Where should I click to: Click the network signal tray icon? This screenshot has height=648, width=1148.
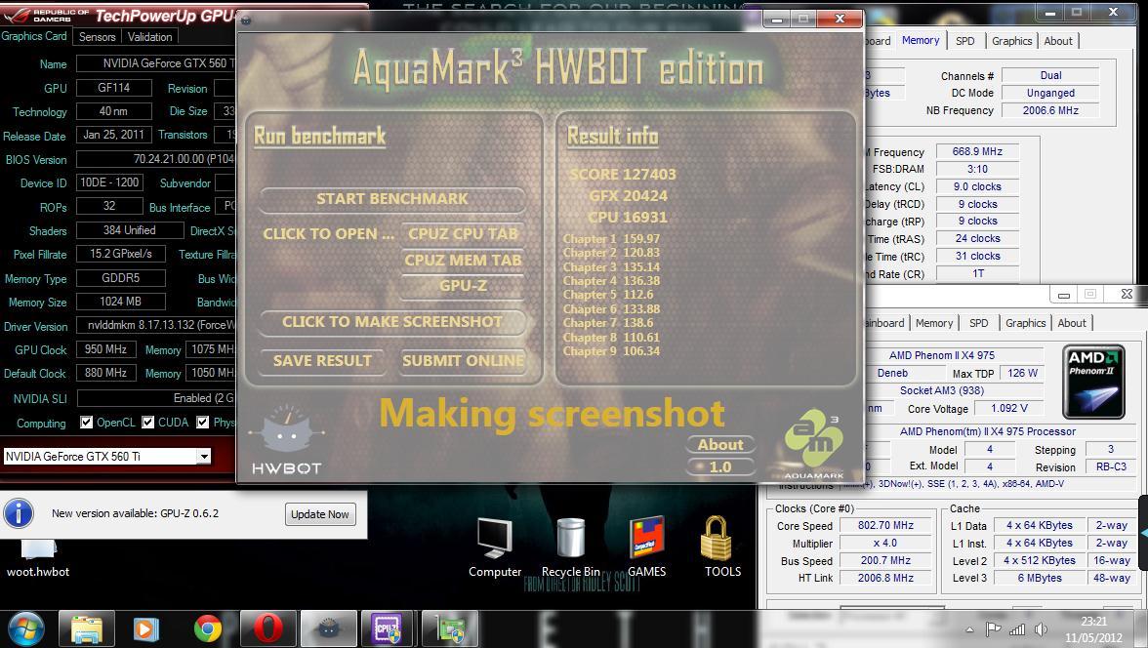click(1017, 629)
